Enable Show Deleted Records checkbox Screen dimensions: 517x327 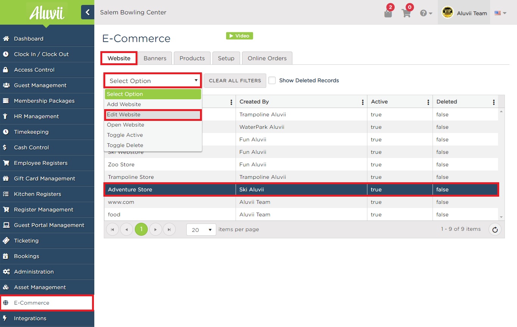tap(272, 80)
